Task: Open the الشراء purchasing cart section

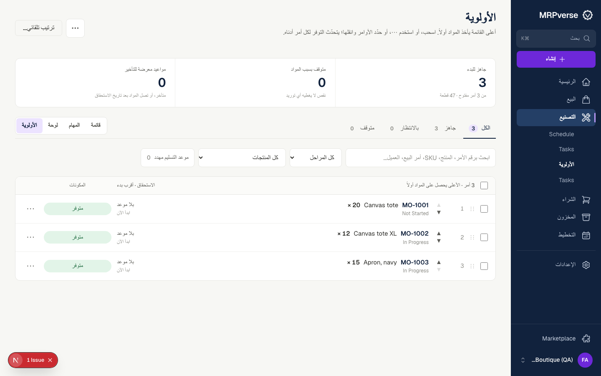Action: (x=556, y=200)
